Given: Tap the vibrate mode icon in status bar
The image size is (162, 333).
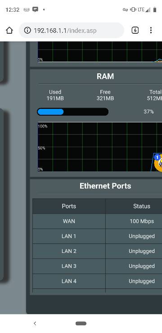Looking at the screenshot, I should (x=133, y=9).
